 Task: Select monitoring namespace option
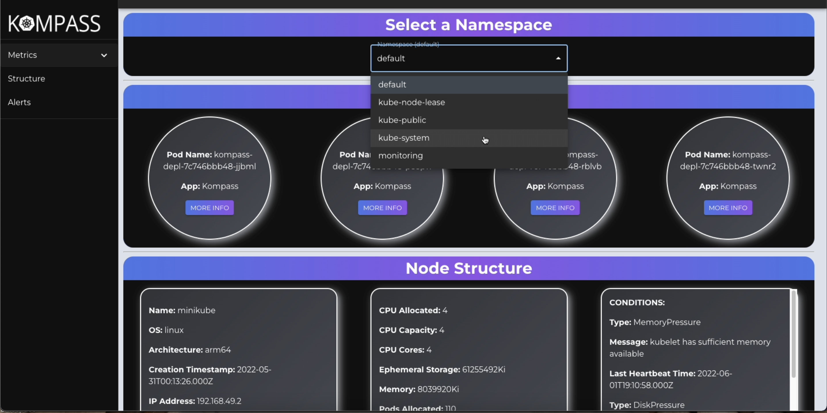point(469,156)
